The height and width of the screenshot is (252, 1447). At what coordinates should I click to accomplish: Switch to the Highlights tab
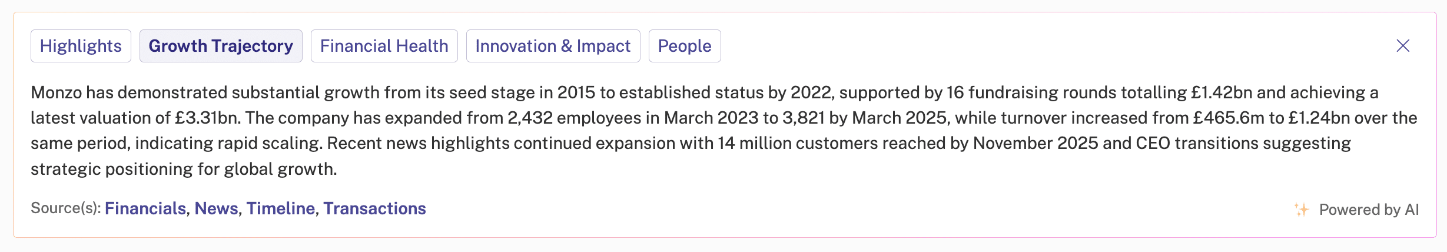tap(81, 46)
